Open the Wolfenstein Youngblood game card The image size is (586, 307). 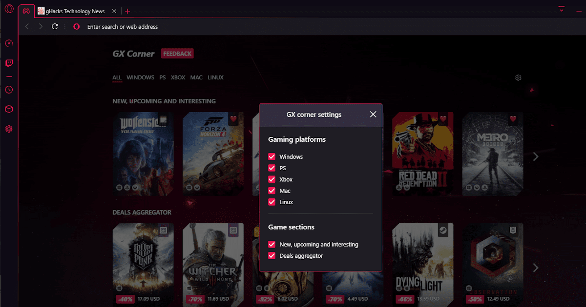point(143,154)
